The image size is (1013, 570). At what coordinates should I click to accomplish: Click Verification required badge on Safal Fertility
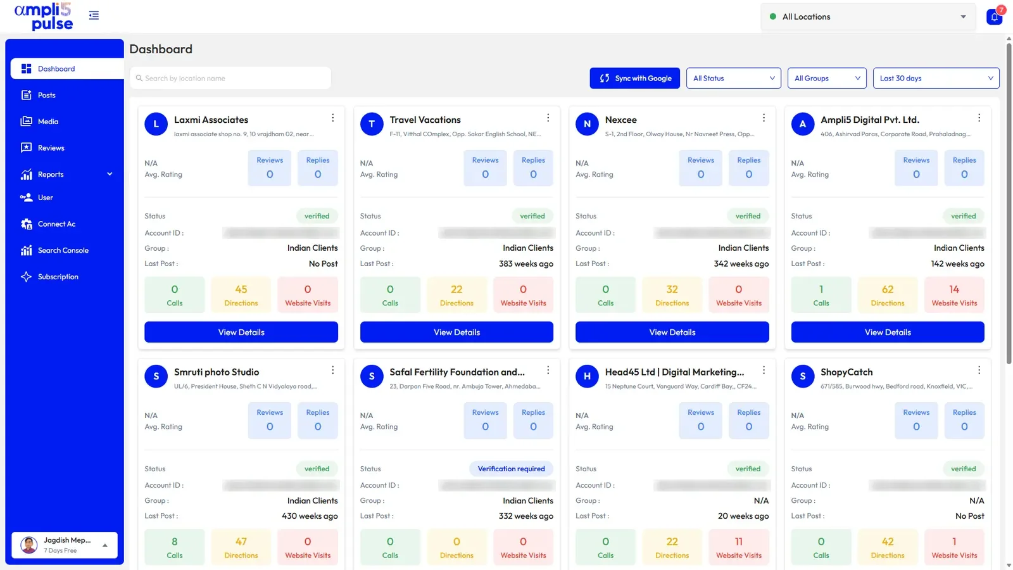coord(511,469)
